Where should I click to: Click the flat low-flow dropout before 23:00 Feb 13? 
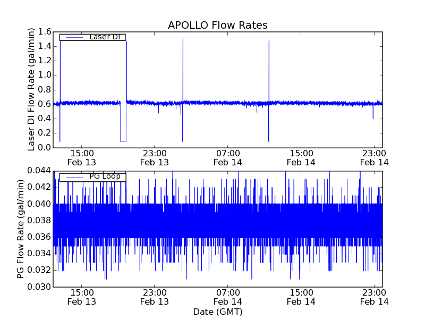123,141
